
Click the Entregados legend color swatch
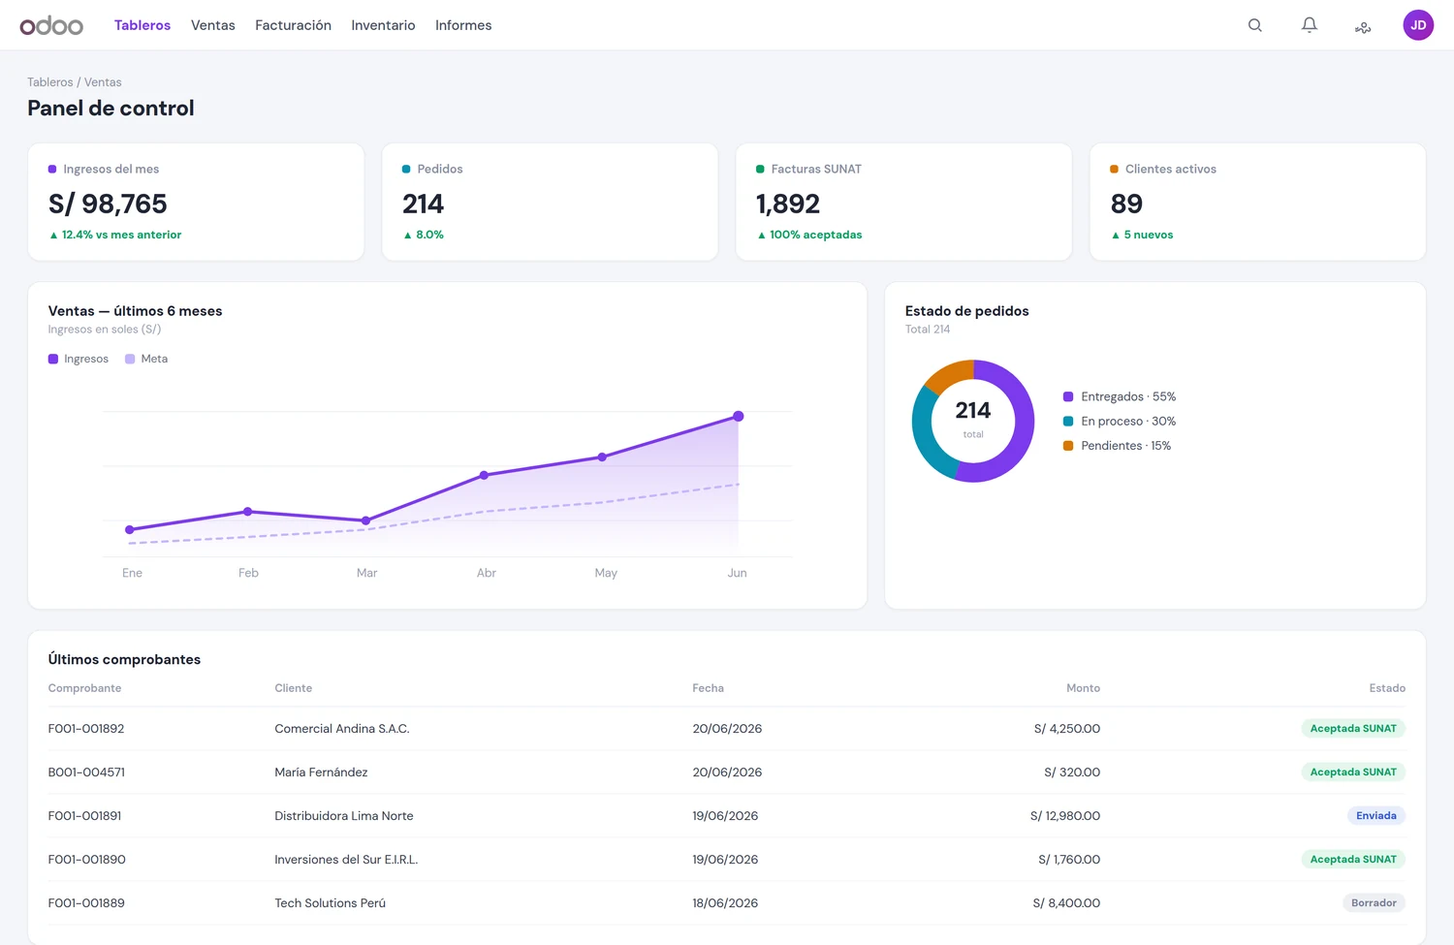1068,396
